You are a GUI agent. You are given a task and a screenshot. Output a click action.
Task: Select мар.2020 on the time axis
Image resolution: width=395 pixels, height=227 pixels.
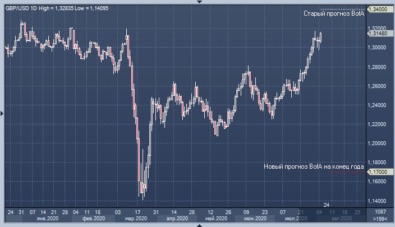[135, 219]
